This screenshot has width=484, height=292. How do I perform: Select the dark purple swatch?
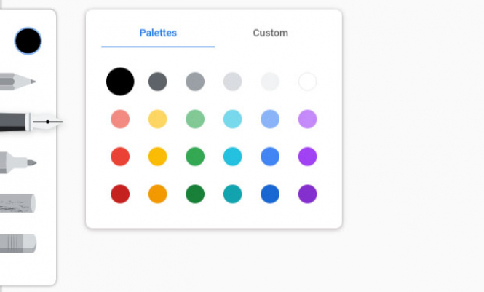307,194
